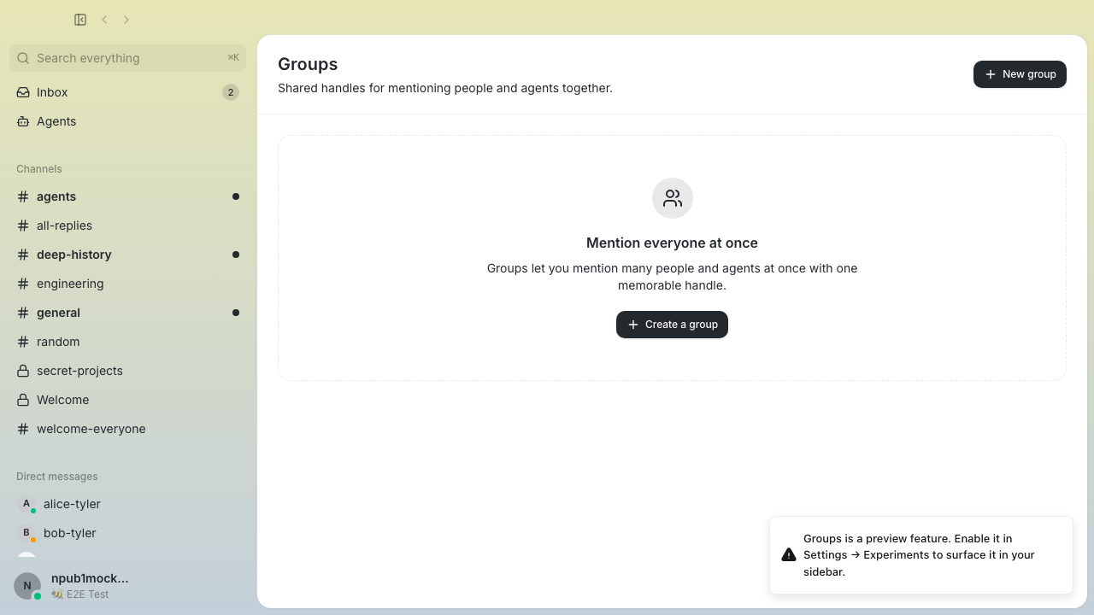
Task: Open the Welcome private channel
Action: point(127,400)
